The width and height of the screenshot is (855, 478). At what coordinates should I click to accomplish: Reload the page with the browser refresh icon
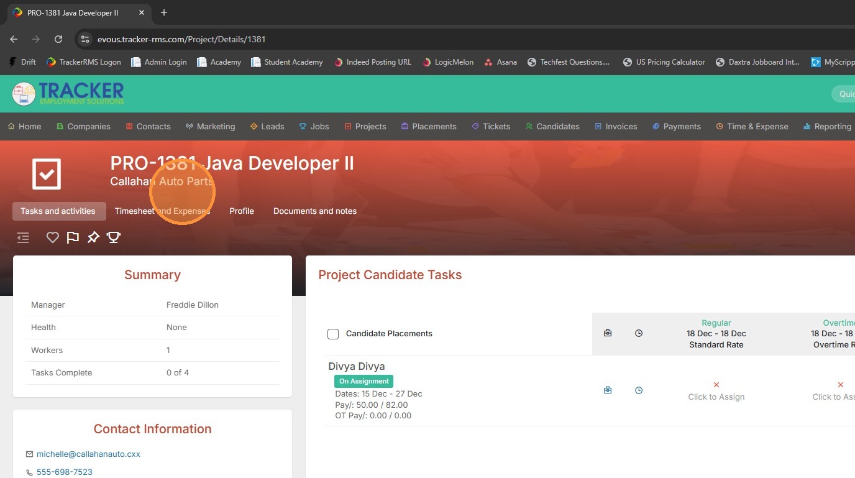tap(58, 39)
